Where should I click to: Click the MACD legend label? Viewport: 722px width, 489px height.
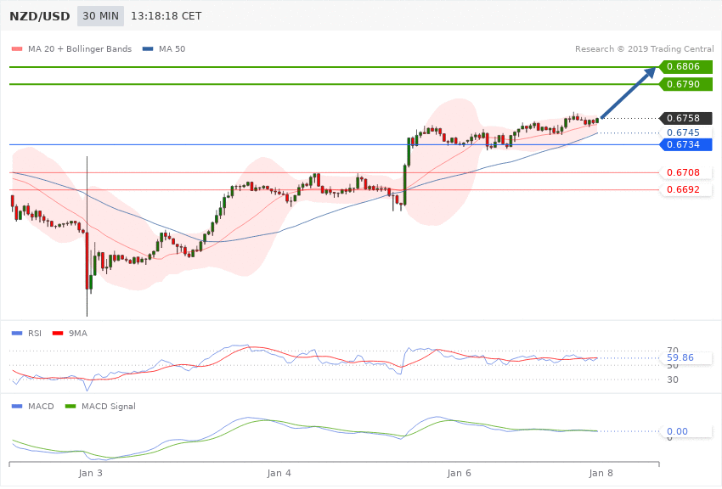point(41,406)
